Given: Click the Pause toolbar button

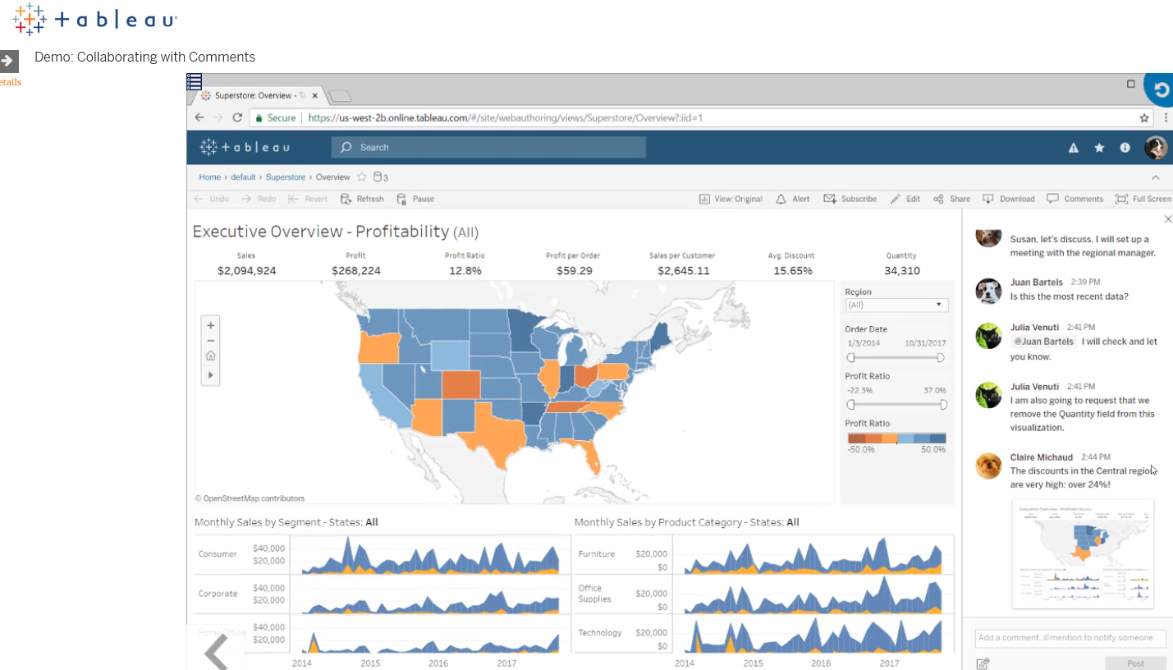Looking at the screenshot, I should [x=415, y=199].
